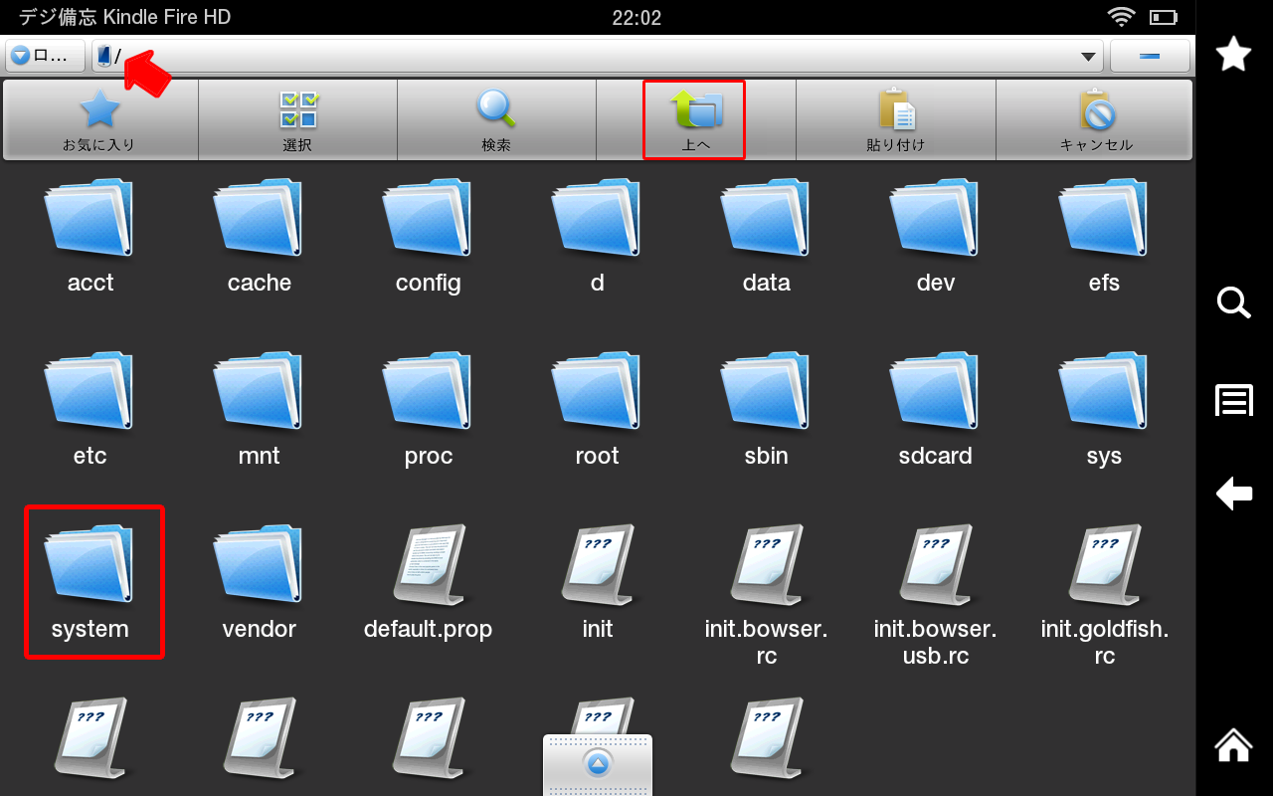Click the minus button at top right
The image size is (1273, 796).
click(1150, 57)
